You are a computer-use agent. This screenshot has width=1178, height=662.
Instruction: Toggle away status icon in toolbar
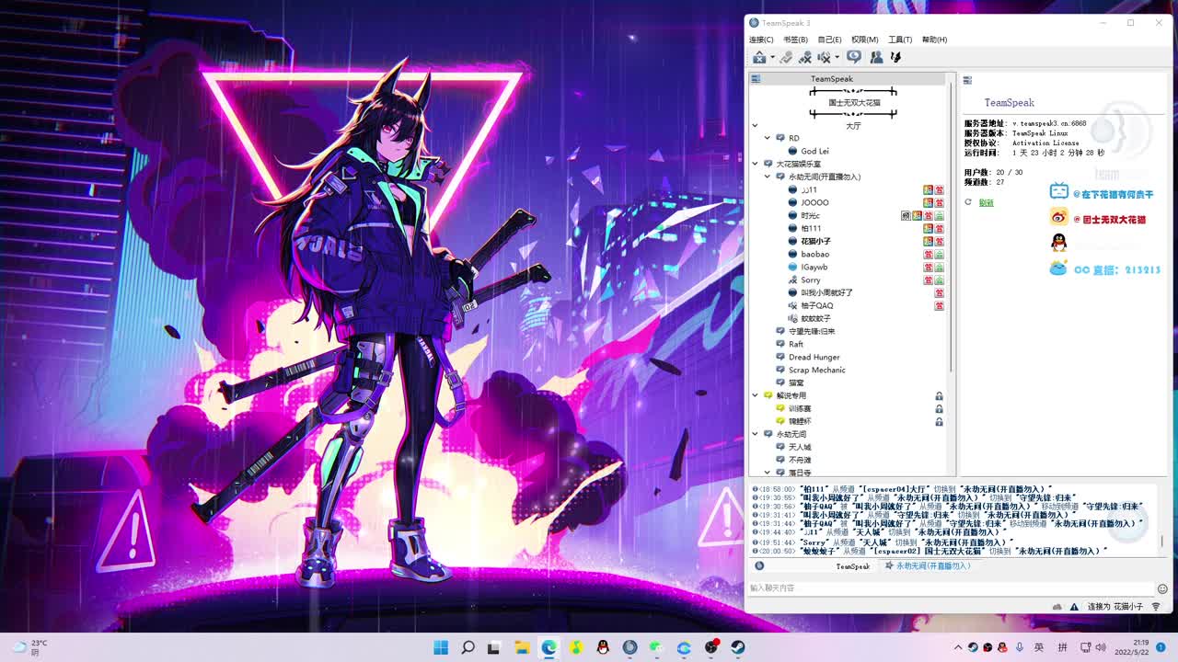(x=786, y=57)
